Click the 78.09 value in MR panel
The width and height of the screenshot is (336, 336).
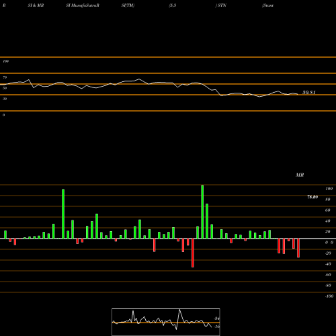pyautogui.click(x=312, y=197)
